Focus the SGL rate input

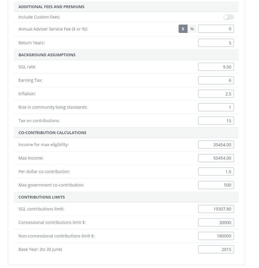pyautogui.click(x=216, y=67)
